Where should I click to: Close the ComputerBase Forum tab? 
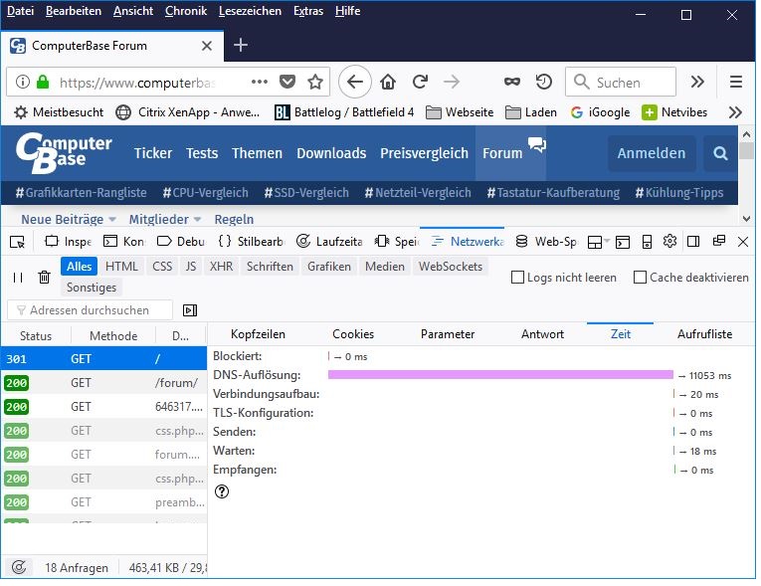[x=207, y=46]
